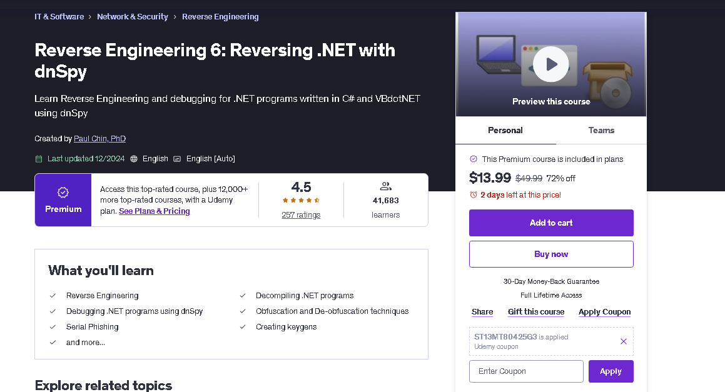This screenshot has height=392, width=725.
Task: Open the IT & Software breadcrumb
Action: coord(59,17)
